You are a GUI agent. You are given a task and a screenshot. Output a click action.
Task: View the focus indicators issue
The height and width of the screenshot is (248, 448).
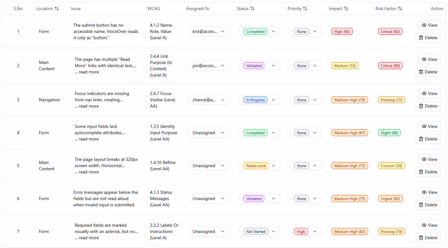pos(429,94)
